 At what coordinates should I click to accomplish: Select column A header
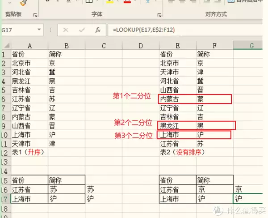[x=29, y=46]
